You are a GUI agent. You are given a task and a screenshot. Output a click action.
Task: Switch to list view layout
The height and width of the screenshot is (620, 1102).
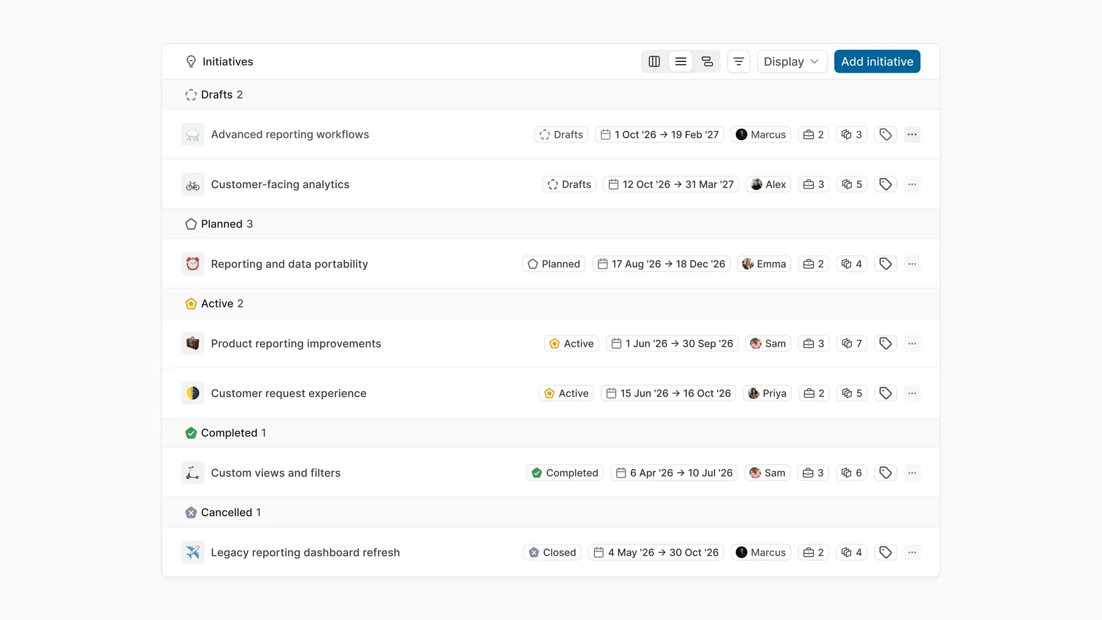coord(681,61)
